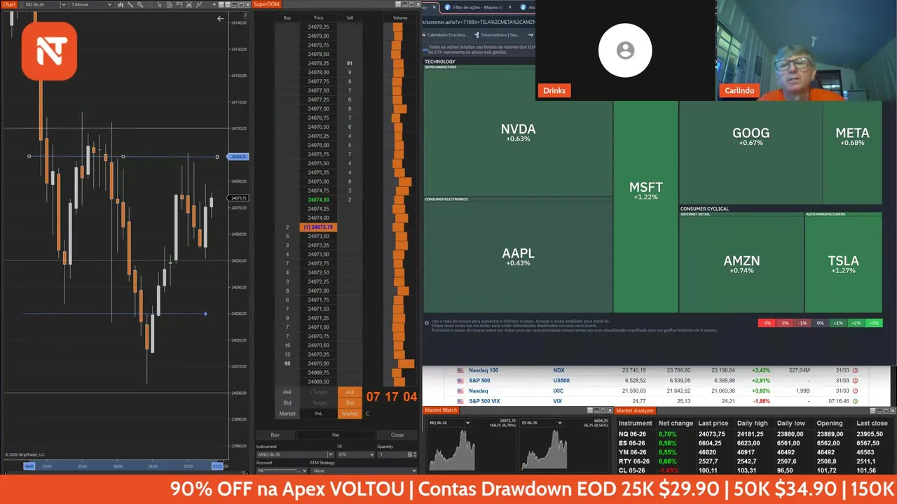Click the orange sell Ask button

pos(350,392)
